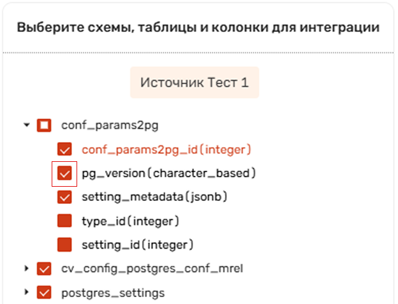Select the setting_id (integer) column label
Image resolution: width=398 pixels, height=304 pixels.
coord(138,245)
